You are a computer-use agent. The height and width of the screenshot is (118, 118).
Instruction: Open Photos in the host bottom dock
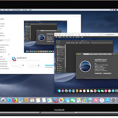[x=61, y=100]
